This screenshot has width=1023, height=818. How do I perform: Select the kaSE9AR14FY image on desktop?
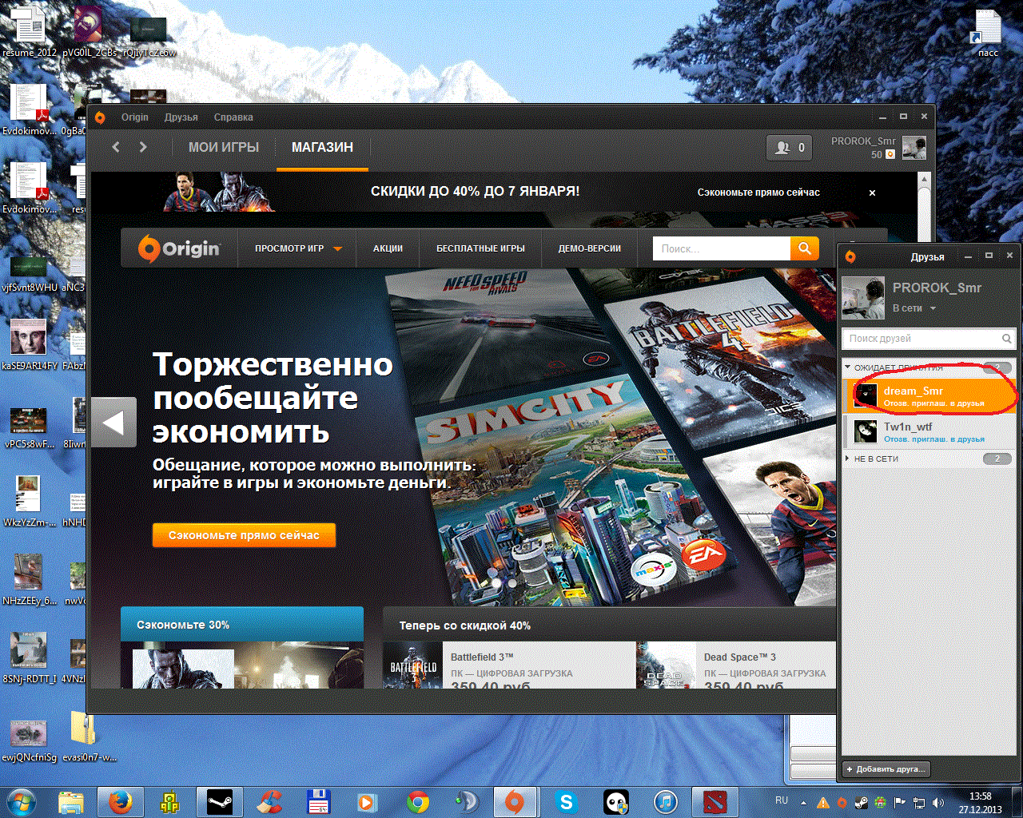pos(30,343)
